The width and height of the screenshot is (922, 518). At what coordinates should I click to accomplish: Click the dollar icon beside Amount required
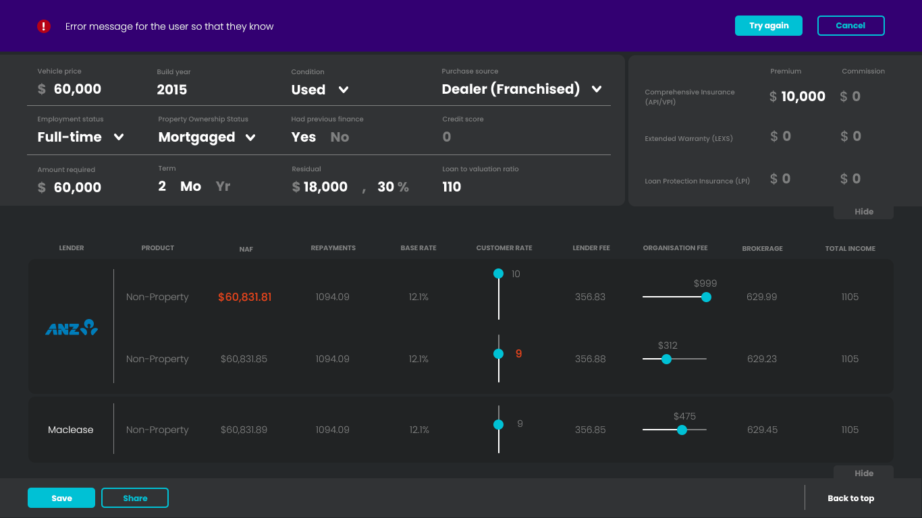(42, 188)
